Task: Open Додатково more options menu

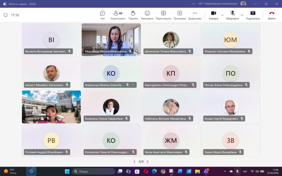Action: point(195,13)
